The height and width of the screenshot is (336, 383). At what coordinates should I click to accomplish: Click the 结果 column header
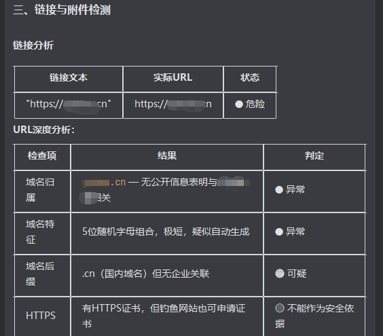point(167,156)
